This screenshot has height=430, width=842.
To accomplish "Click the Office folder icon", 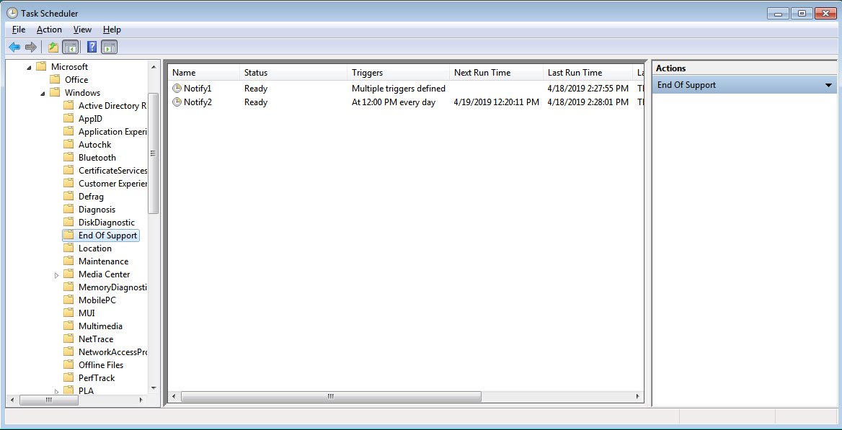I will (x=55, y=79).
